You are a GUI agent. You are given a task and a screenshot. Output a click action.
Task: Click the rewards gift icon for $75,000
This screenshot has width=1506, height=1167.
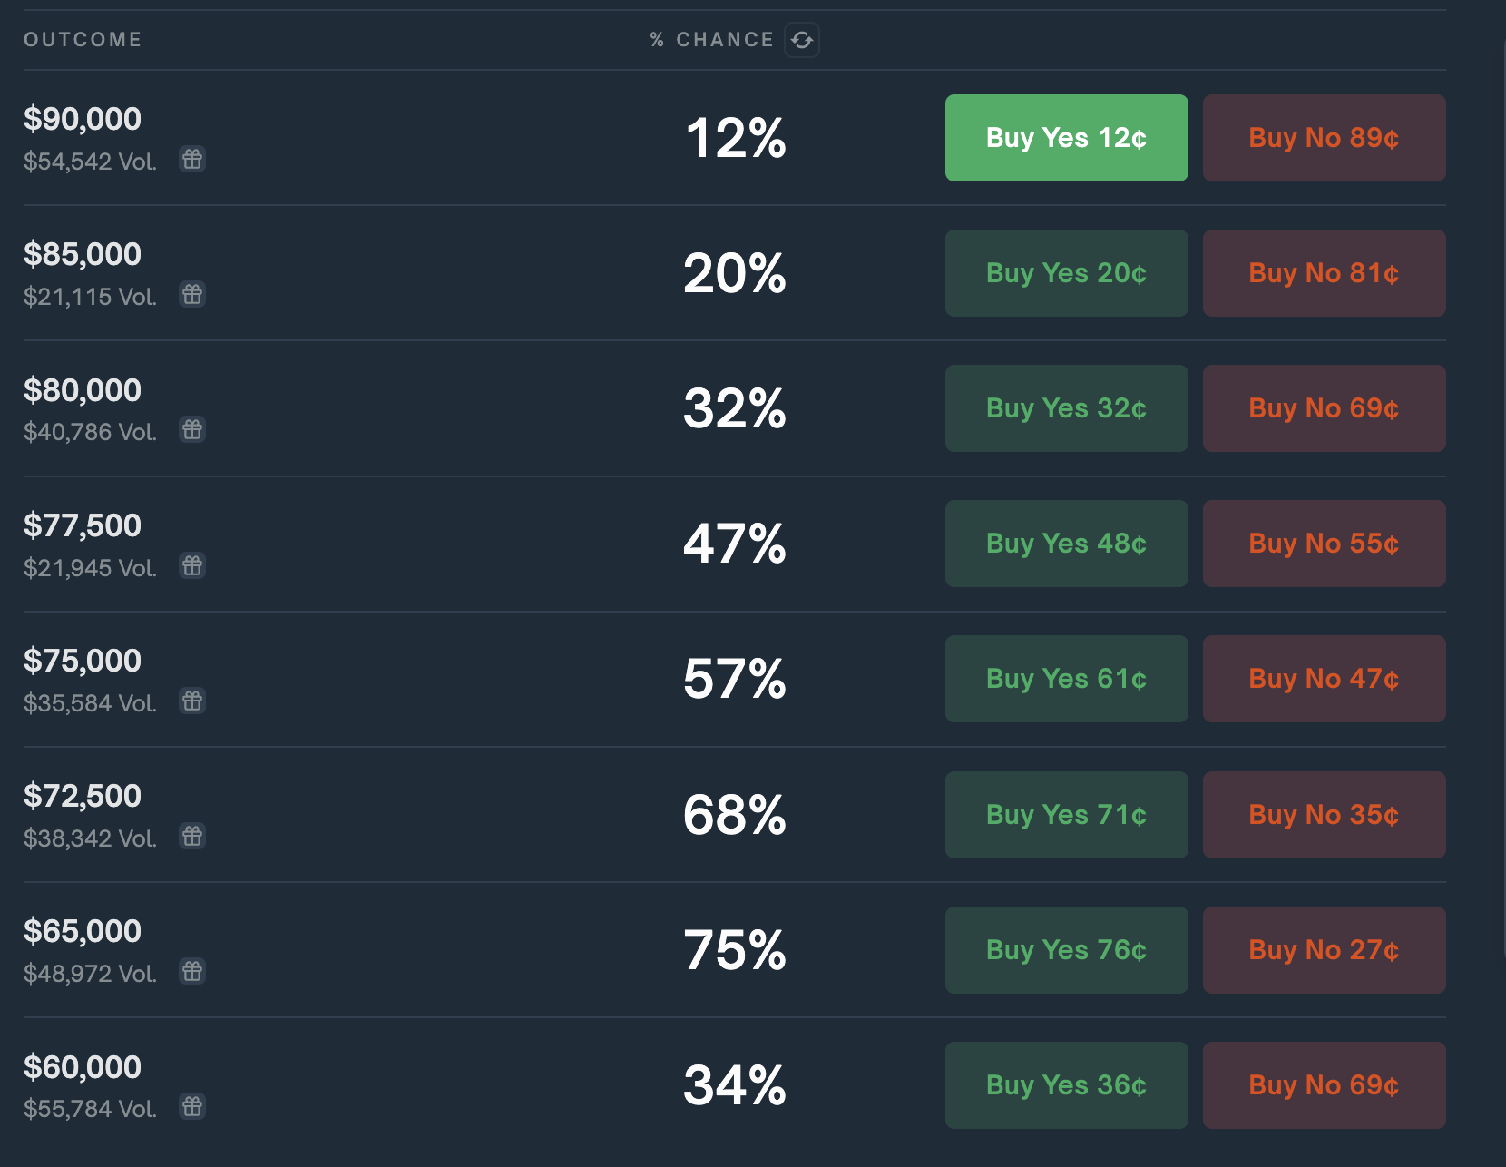pyautogui.click(x=192, y=701)
